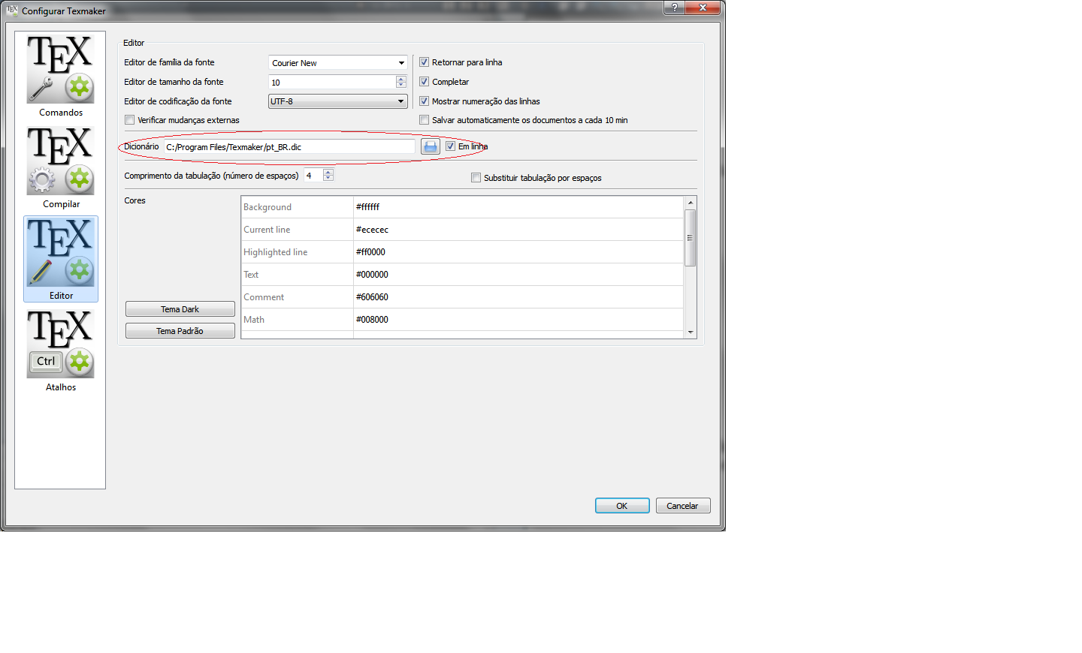Click the dictionary path input field
This screenshot has width=1082, height=653.
(x=289, y=147)
